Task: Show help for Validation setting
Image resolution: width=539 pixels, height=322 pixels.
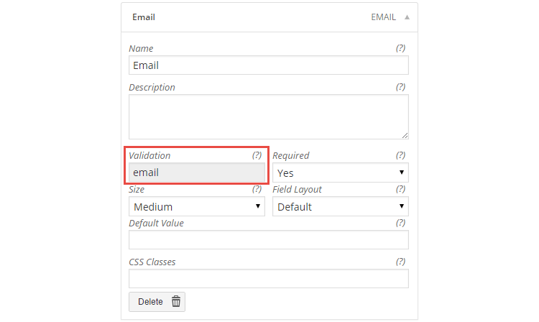Action: coord(257,155)
